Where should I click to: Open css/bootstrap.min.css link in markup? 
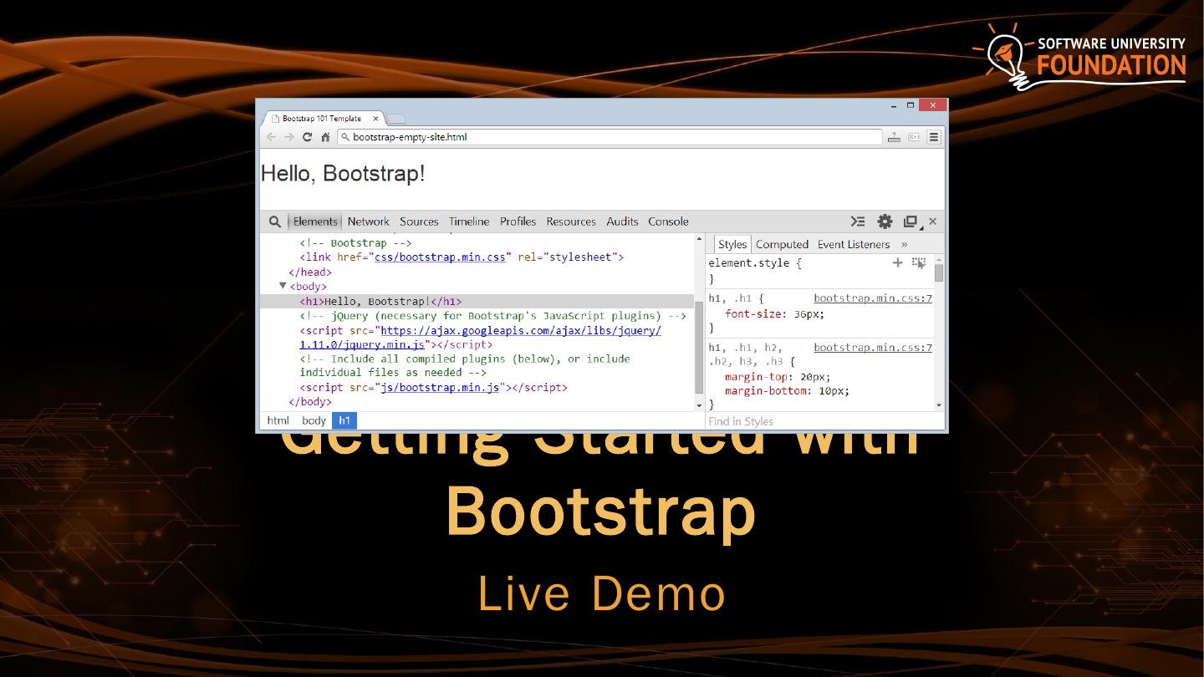click(x=440, y=257)
